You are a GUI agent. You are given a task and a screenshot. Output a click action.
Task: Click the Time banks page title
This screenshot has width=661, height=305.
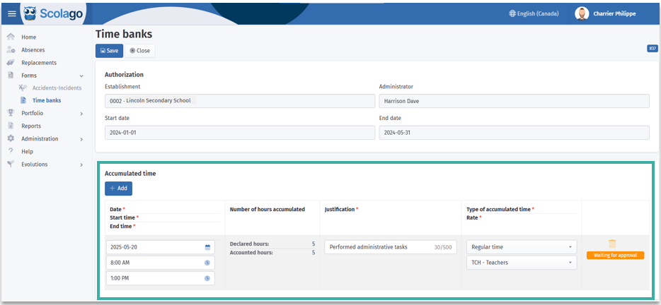coord(124,34)
